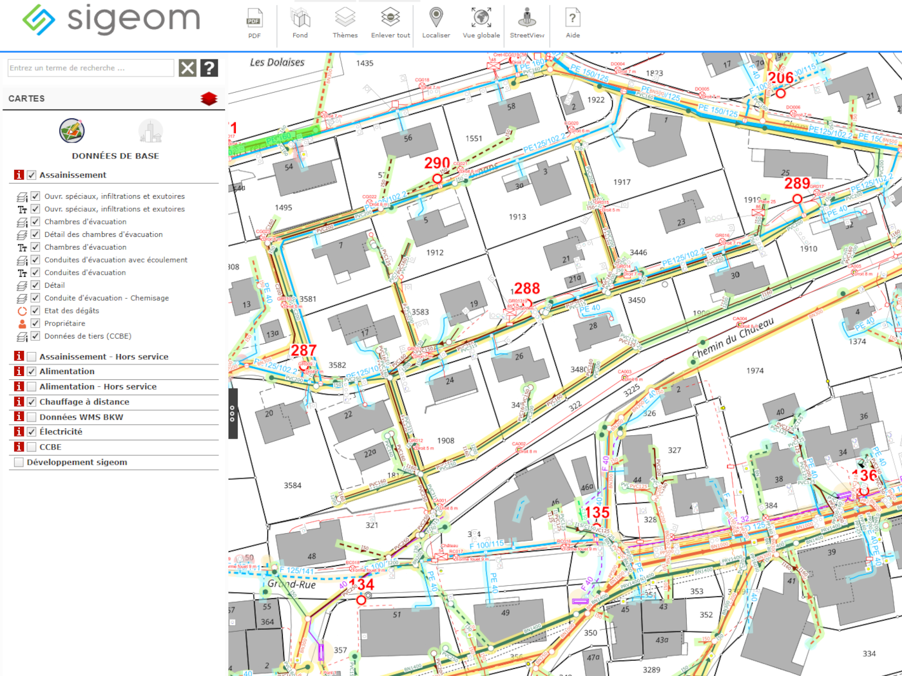Focus the search term input field
The image size is (902, 676).
click(91, 68)
